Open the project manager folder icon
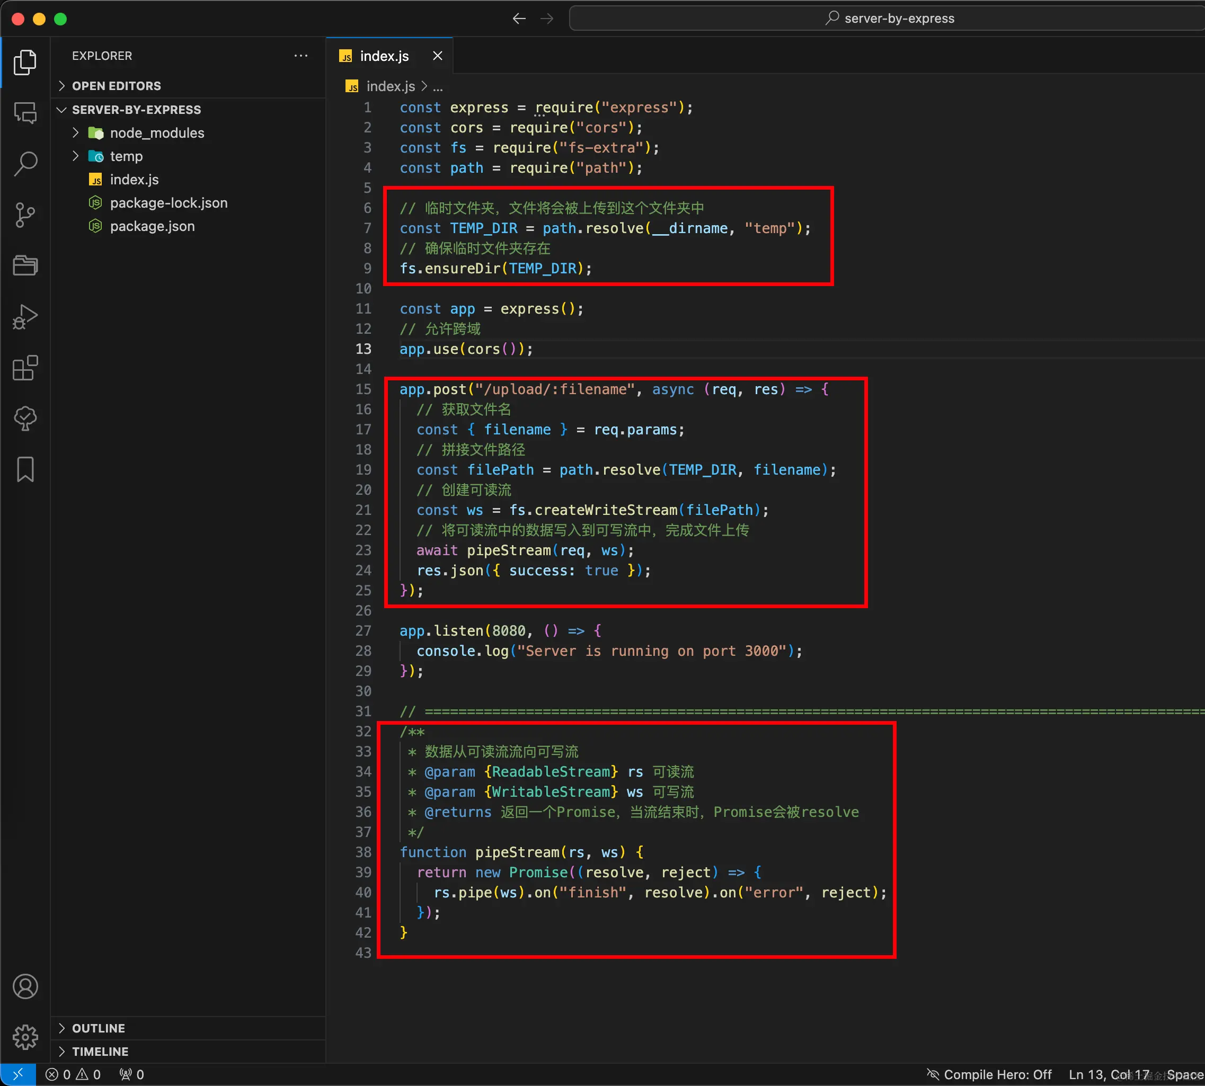The image size is (1205, 1086). click(x=25, y=265)
